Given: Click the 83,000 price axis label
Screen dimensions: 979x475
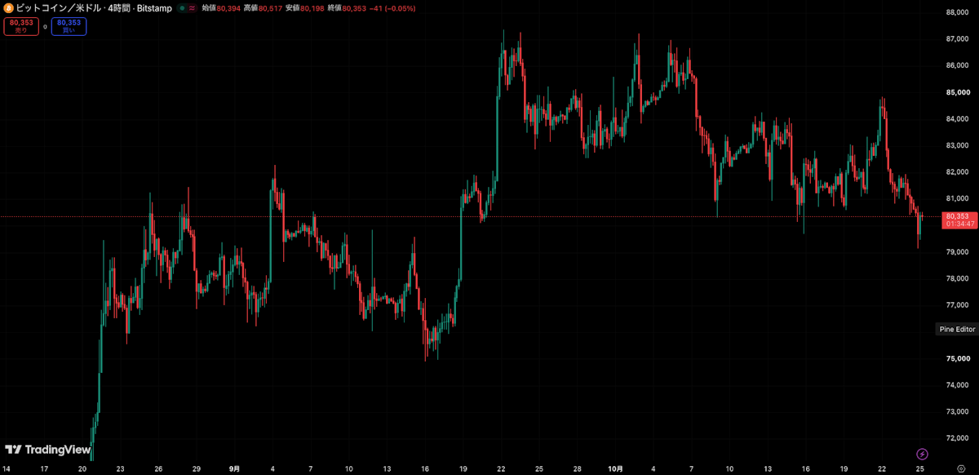Looking at the screenshot, I should pos(956,145).
